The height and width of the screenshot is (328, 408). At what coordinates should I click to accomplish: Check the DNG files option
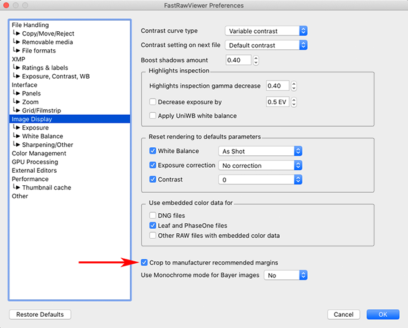pyautogui.click(x=153, y=216)
